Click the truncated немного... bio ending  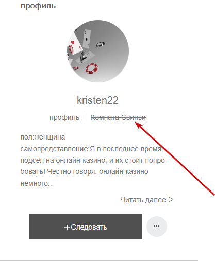(x=37, y=183)
